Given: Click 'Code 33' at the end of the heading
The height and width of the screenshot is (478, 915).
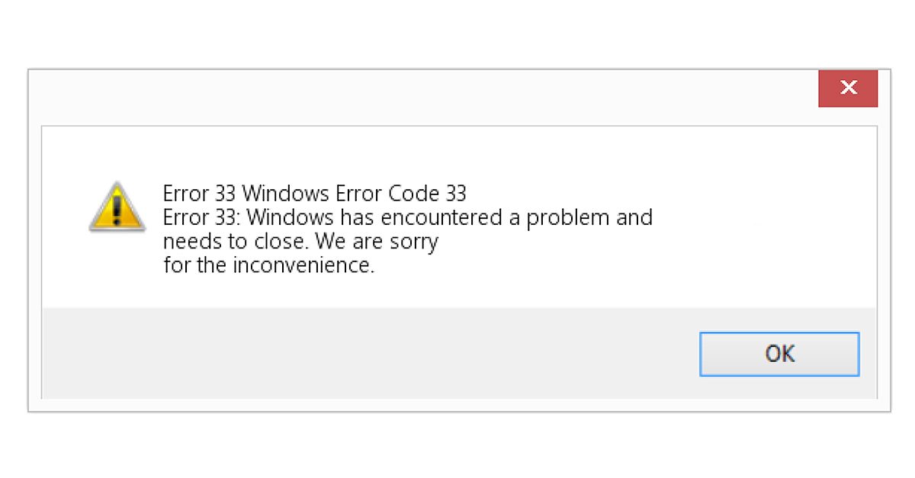Looking at the screenshot, I should click(x=425, y=193).
